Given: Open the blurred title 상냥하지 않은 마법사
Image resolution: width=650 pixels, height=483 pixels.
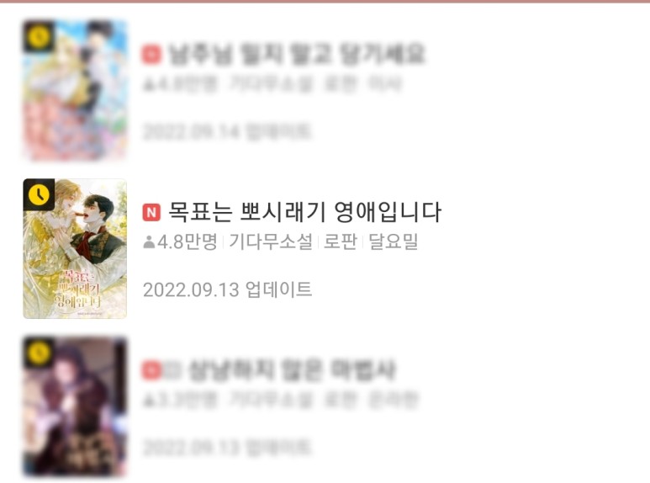Looking at the screenshot, I should (x=292, y=370).
